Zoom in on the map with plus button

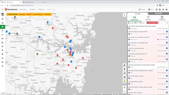click(x=124, y=87)
